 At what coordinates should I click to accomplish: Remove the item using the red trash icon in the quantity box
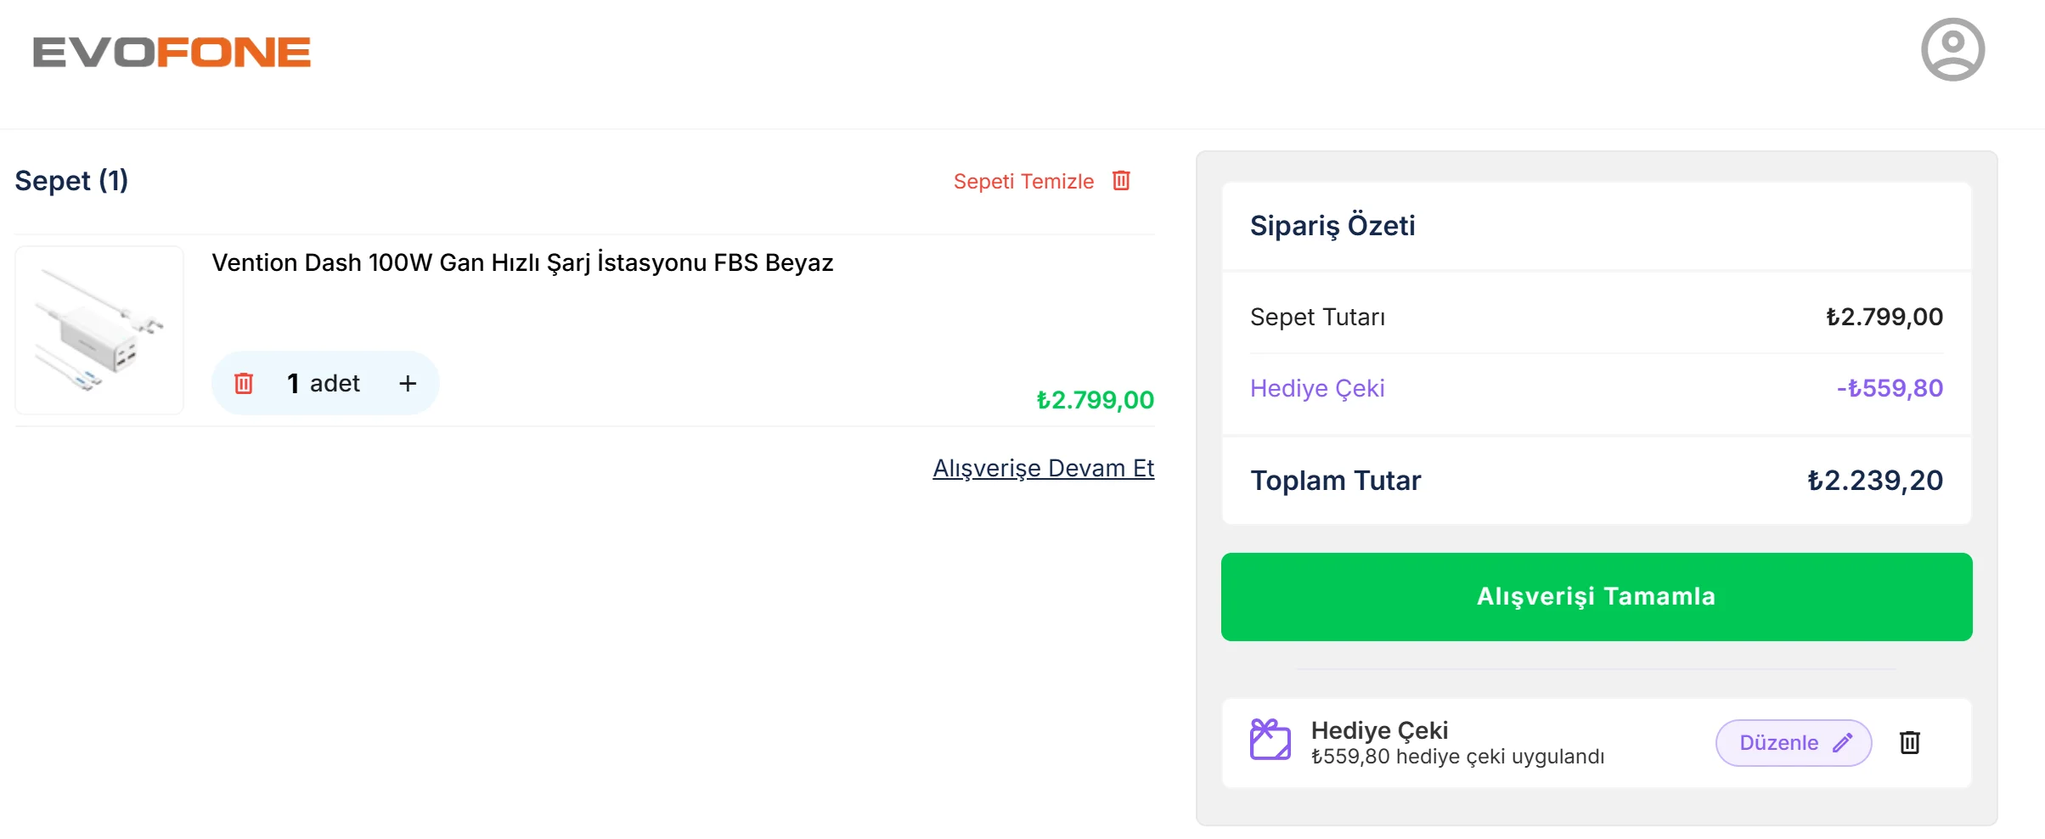pyautogui.click(x=244, y=383)
